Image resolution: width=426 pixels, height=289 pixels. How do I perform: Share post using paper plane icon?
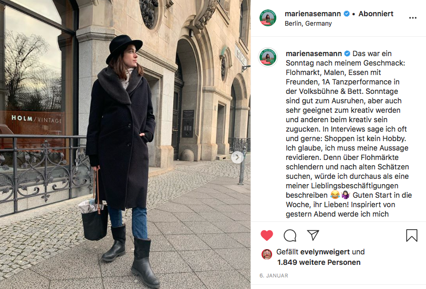(313, 235)
